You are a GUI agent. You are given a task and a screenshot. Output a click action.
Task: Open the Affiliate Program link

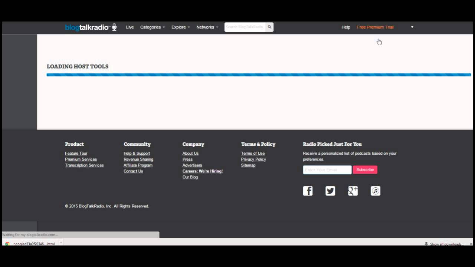click(x=138, y=165)
